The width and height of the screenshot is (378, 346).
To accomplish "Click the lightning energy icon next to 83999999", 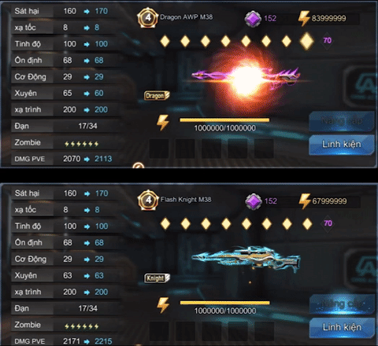I will coord(304,18).
